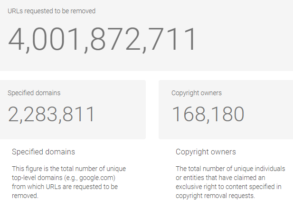Click the 168,180 copyright owners number
Image resolution: width=293 pixels, height=207 pixels.
point(208,114)
